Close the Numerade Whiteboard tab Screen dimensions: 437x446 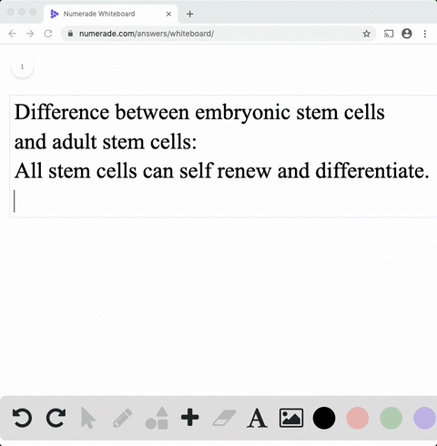point(168,14)
